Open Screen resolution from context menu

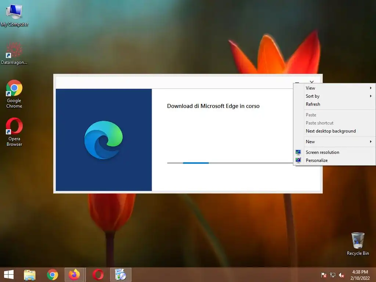click(x=334, y=152)
